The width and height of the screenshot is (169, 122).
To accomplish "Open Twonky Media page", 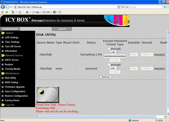I will 13,69.
